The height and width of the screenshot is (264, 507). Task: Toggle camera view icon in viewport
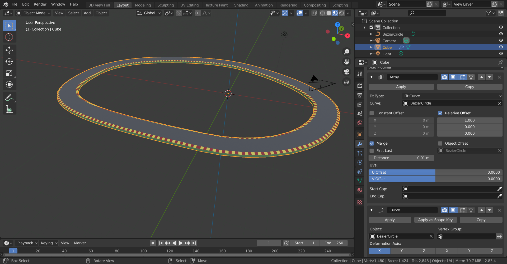click(x=346, y=72)
